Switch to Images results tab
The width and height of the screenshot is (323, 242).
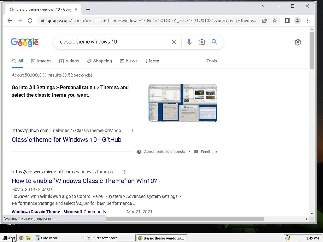[41, 61]
